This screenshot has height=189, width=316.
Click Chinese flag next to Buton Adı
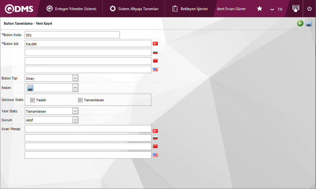(155, 60)
